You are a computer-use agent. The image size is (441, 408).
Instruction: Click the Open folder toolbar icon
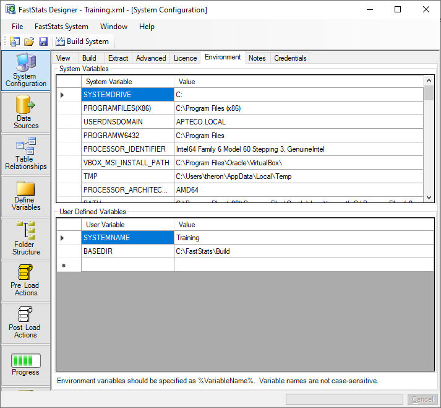click(28, 41)
